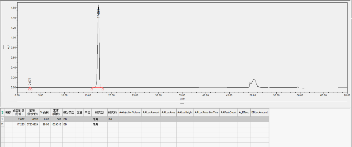The width and height of the screenshot is (352, 147).
Task: Click the 峰类型 column header
Action: 99,112
